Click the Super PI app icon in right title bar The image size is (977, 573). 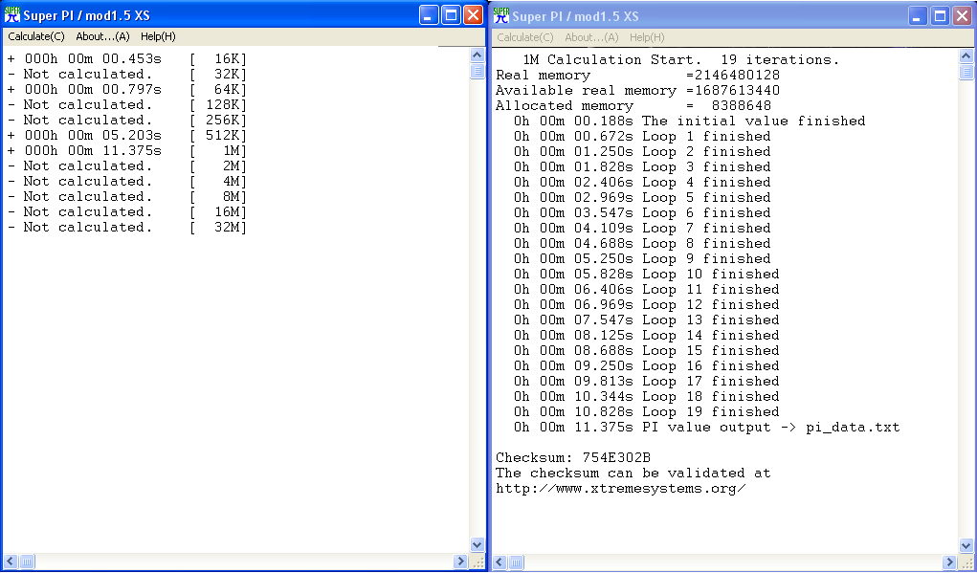point(501,15)
